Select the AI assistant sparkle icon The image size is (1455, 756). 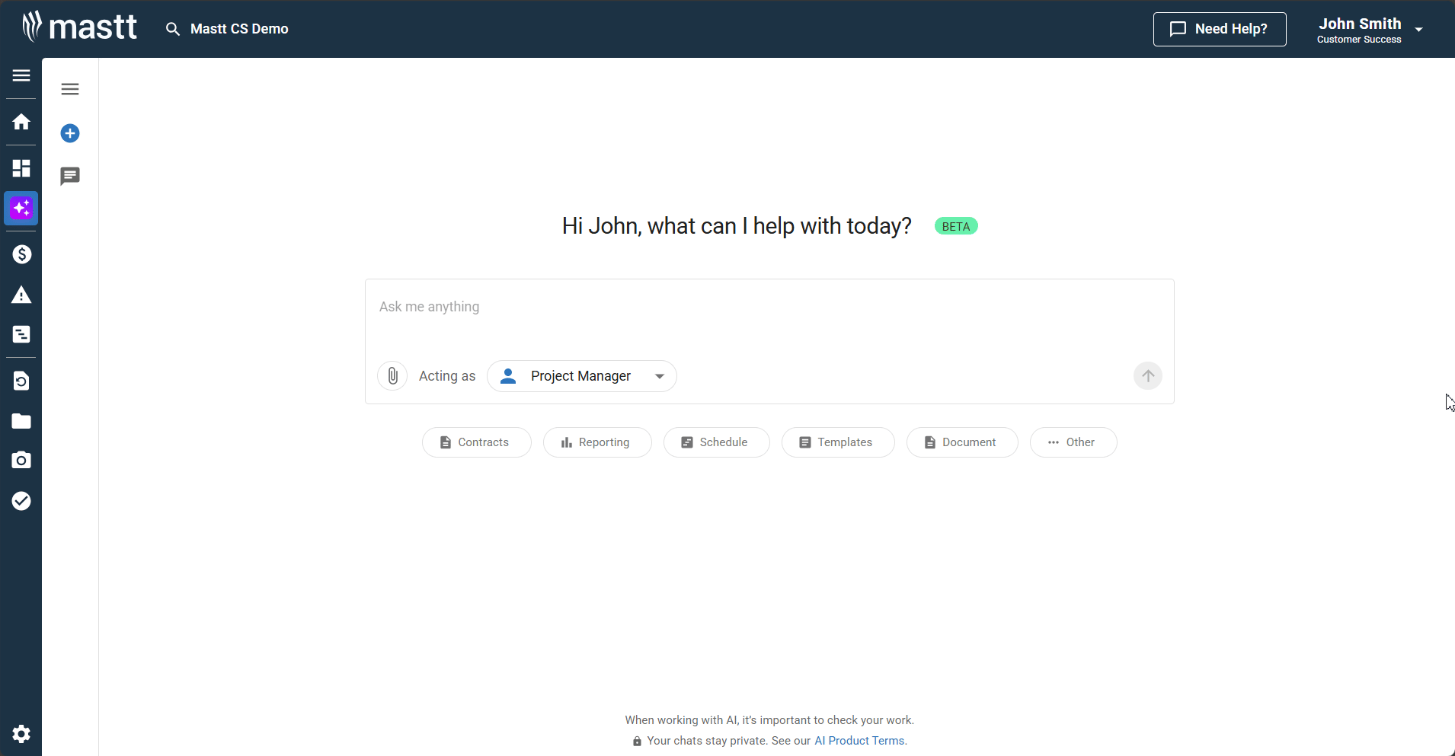click(21, 208)
